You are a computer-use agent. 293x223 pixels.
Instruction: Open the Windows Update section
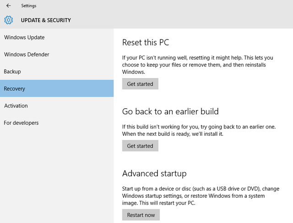57,37
